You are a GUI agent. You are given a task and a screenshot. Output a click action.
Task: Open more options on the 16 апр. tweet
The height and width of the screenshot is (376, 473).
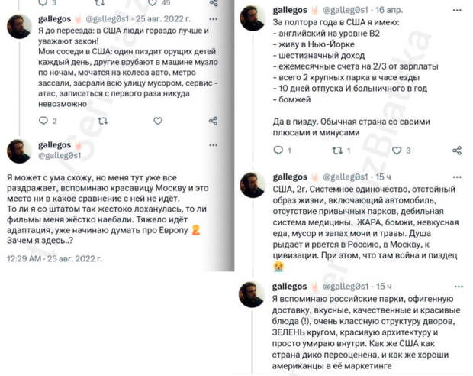coord(457,10)
